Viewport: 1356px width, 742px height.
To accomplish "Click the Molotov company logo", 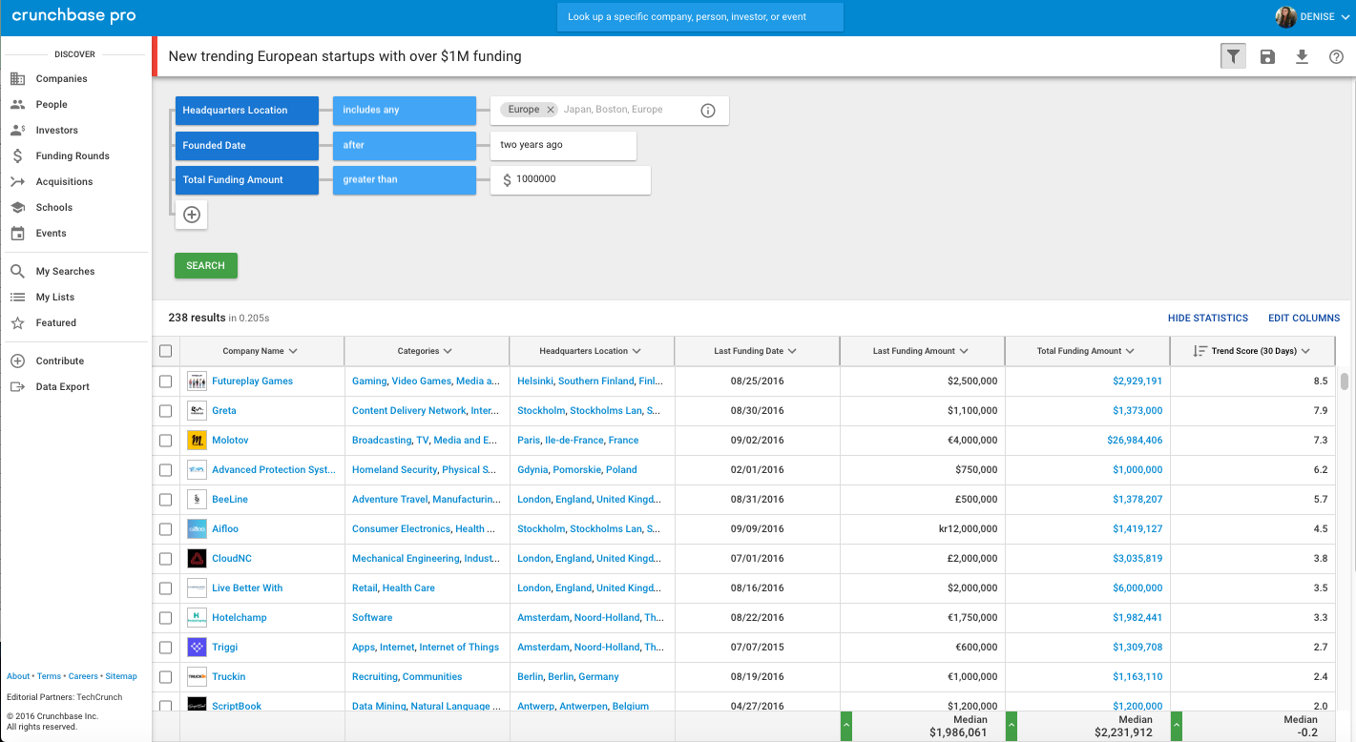I will point(197,441).
